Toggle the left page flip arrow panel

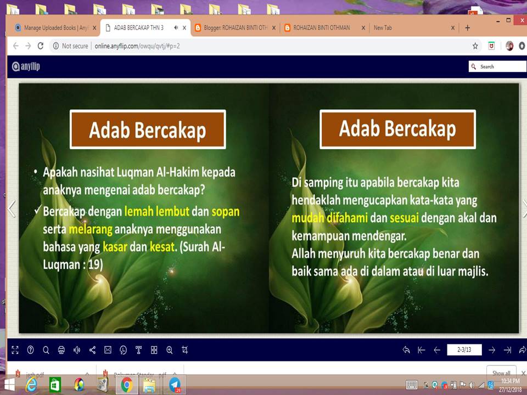tap(10, 208)
